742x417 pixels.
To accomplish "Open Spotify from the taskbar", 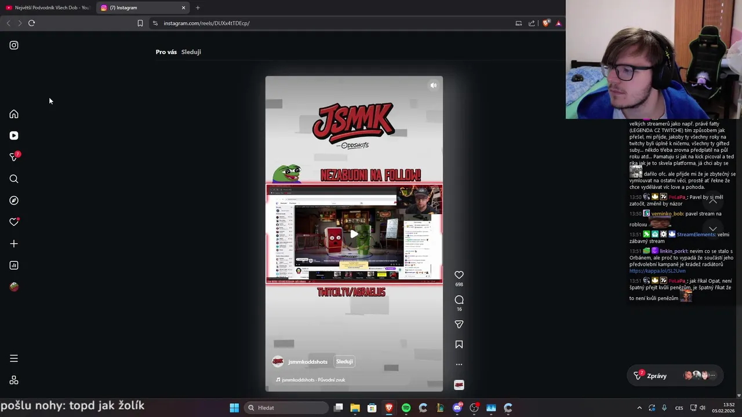I will point(406,408).
